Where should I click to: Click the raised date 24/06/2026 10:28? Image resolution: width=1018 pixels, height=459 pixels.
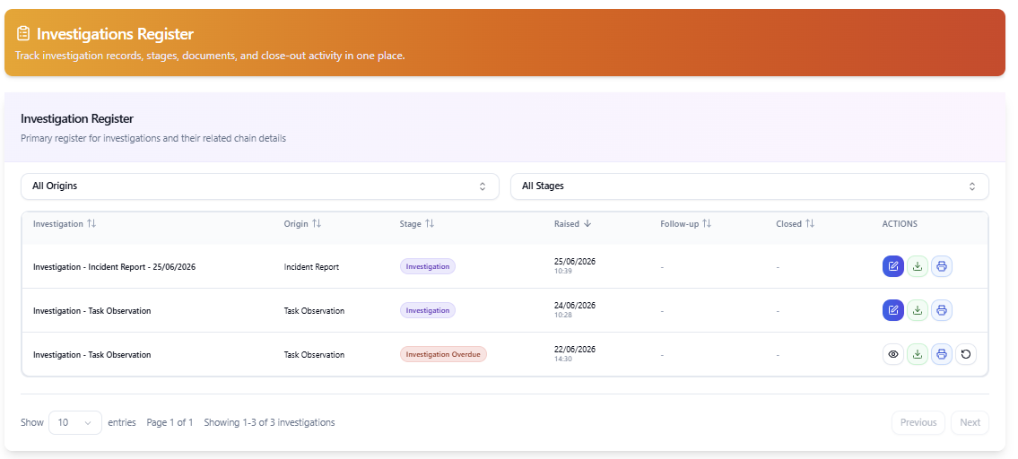point(575,309)
